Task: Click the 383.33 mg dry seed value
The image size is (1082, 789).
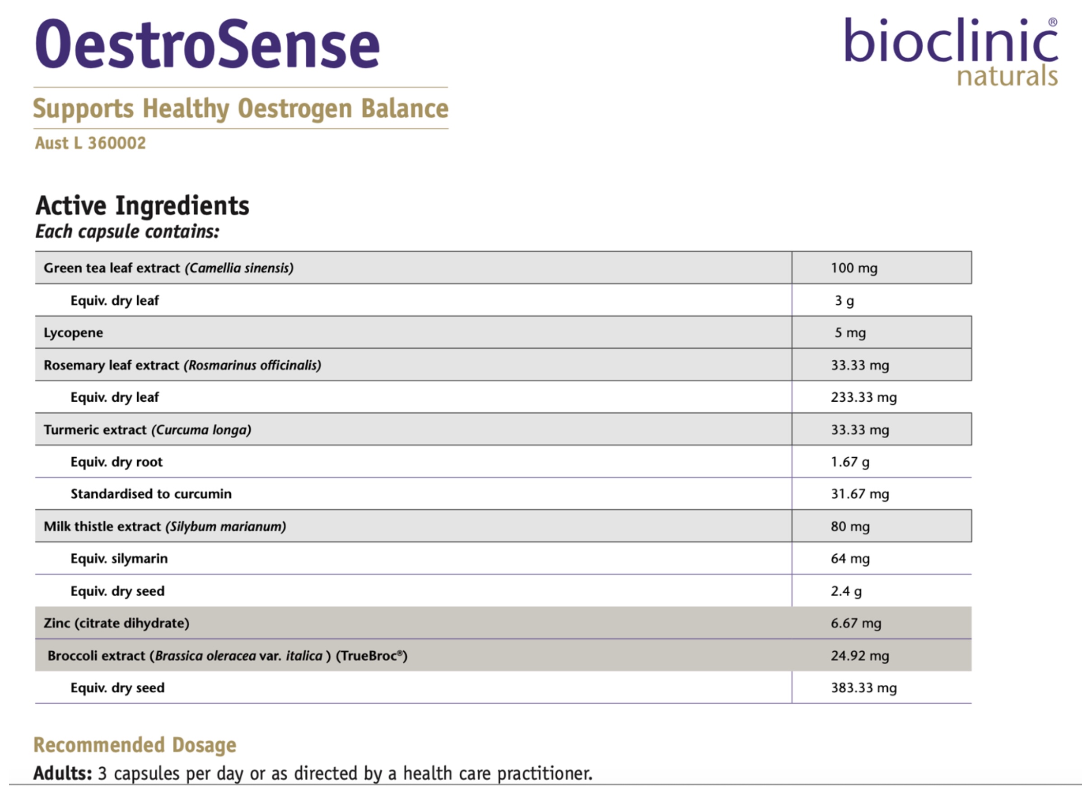Action: (863, 688)
